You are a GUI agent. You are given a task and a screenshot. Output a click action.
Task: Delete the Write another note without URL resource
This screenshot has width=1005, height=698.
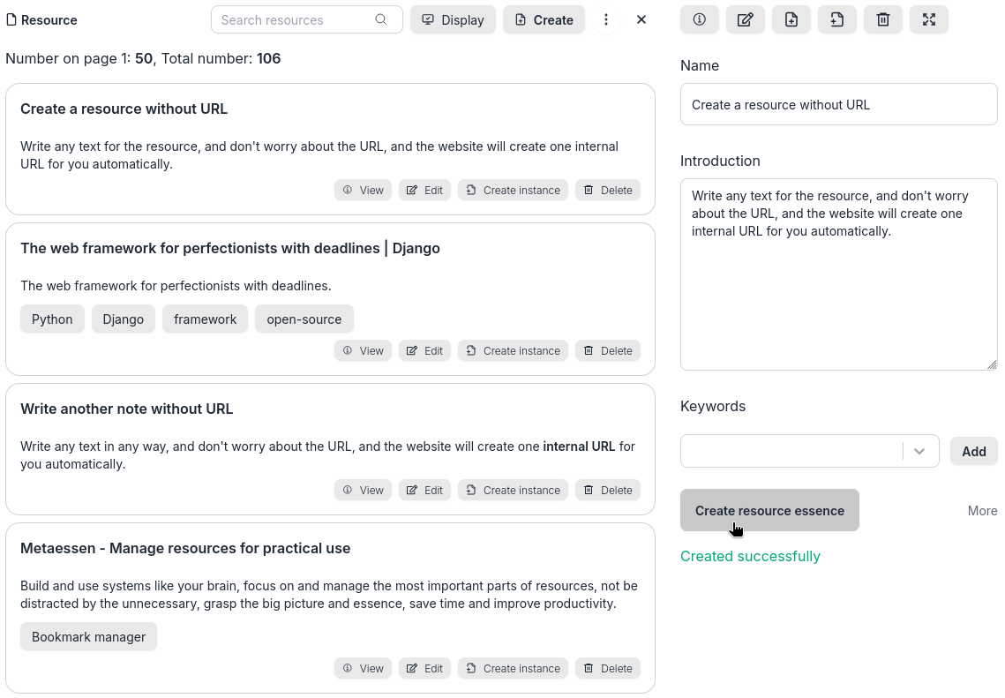608,491
